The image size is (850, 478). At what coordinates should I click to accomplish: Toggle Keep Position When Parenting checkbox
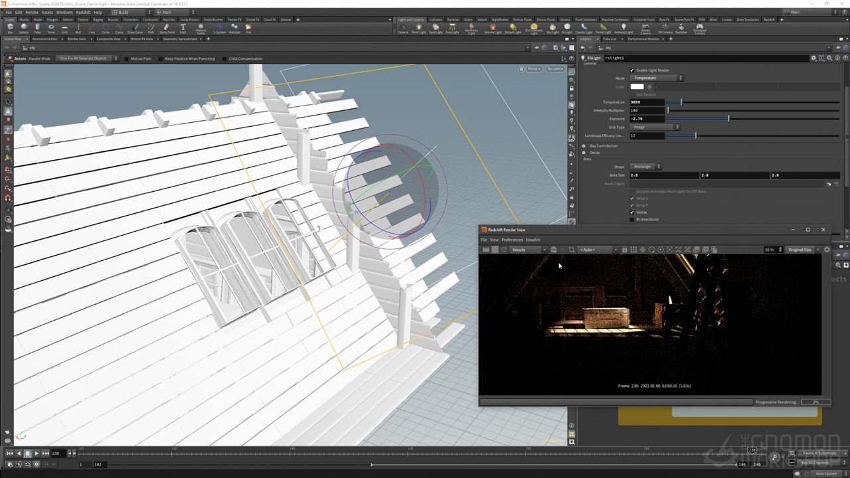[161, 58]
